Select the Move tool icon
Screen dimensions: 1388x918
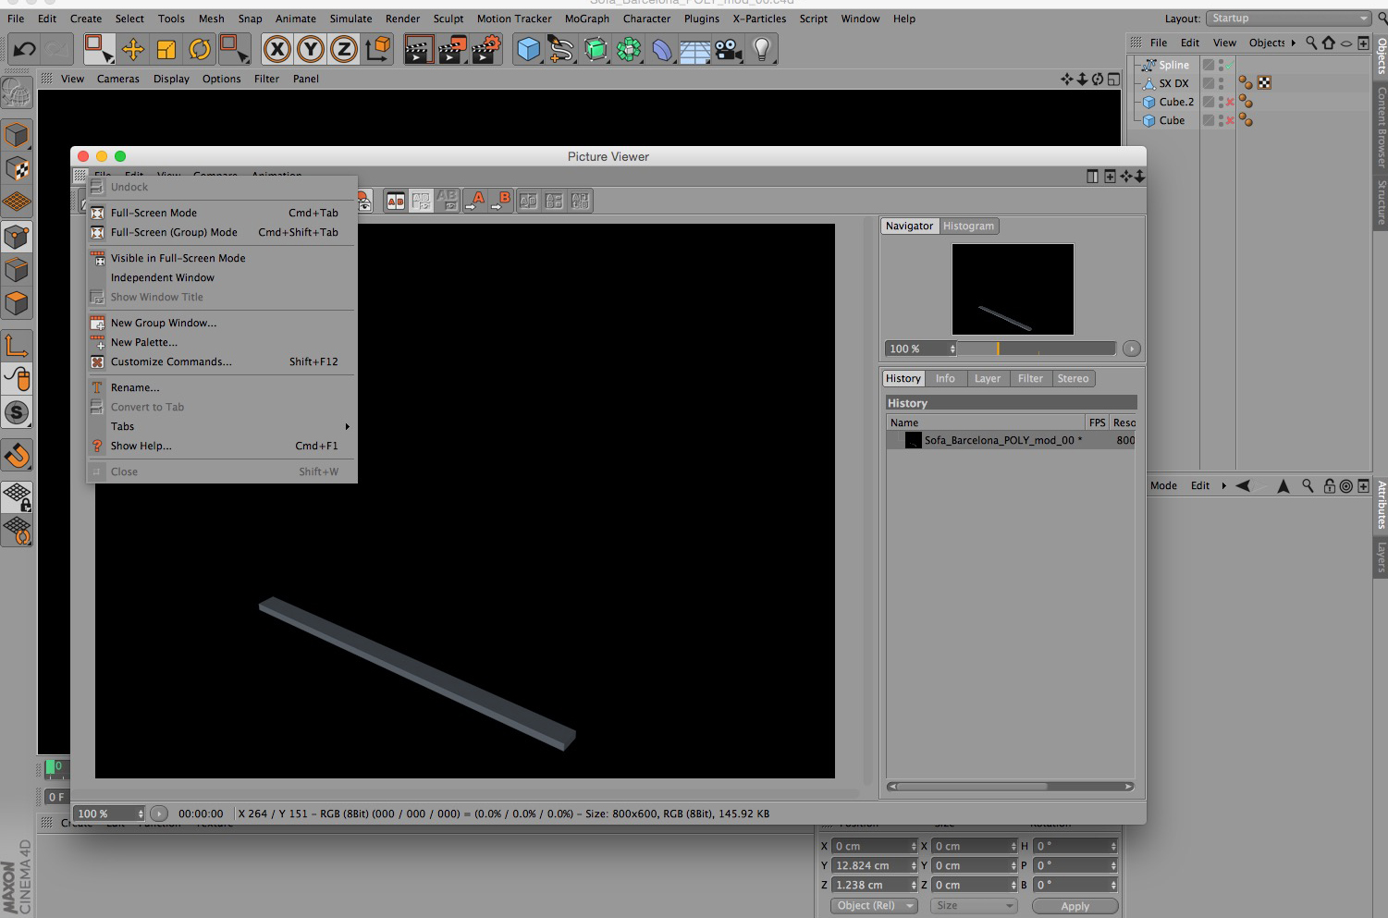pos(133,49)
